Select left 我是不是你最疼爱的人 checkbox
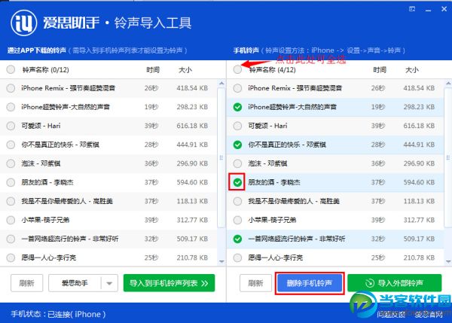Viewport: 452px width, 323px height. [x=11, y=201]
